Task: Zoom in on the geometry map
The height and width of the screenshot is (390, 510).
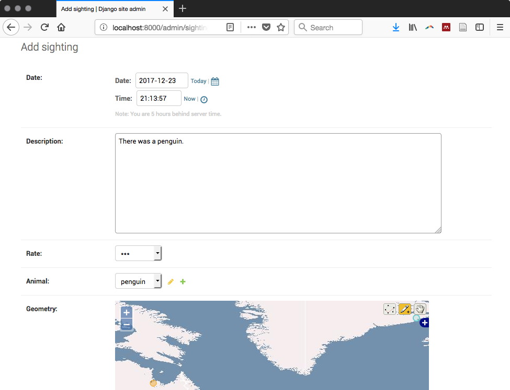Action: 126,313
